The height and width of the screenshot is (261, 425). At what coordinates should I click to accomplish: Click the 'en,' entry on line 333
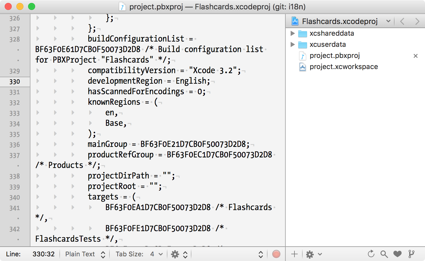pyautogui.click(x=112, y=113)
